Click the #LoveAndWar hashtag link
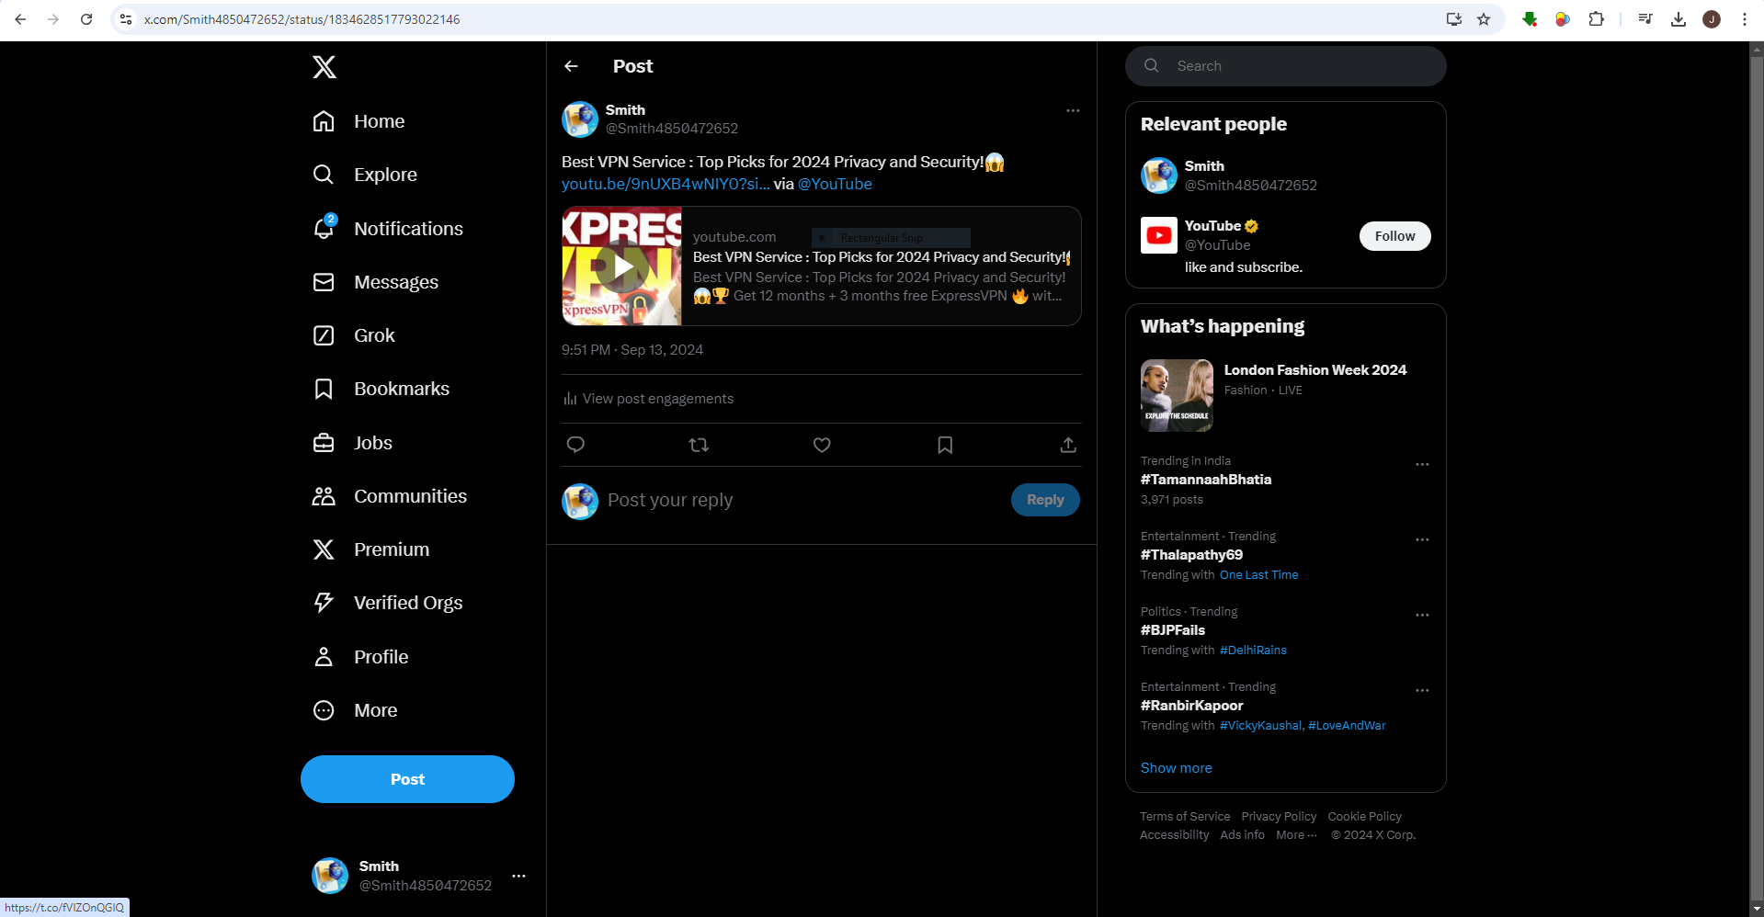This screenshot has width=1764, height=917. [x=1347, y=726]
